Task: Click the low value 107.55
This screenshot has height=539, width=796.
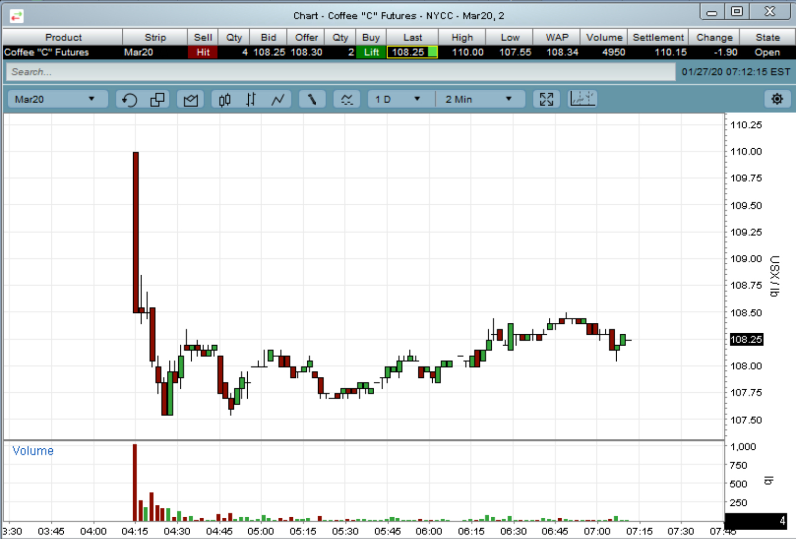Action: 515,52
